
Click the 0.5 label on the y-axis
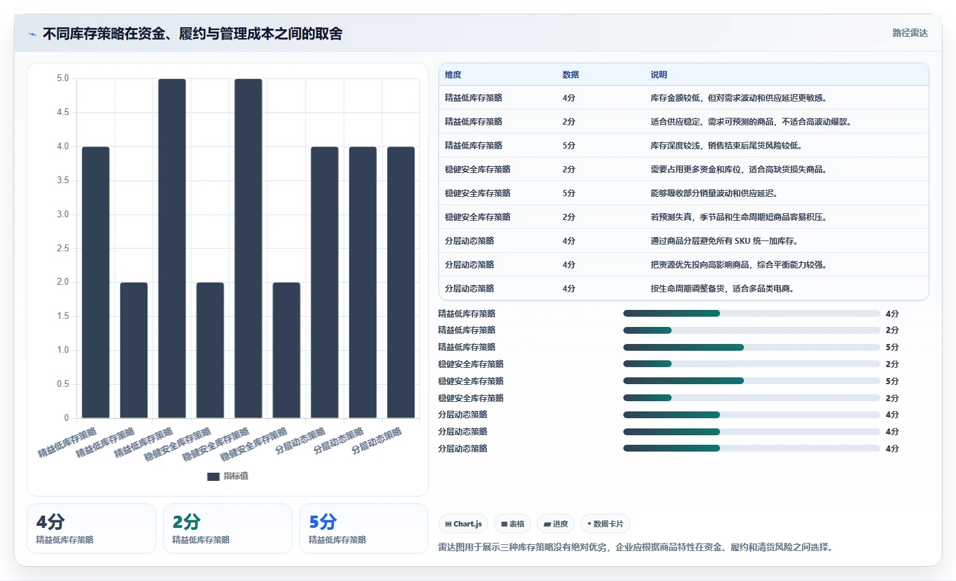coord(63,384)
